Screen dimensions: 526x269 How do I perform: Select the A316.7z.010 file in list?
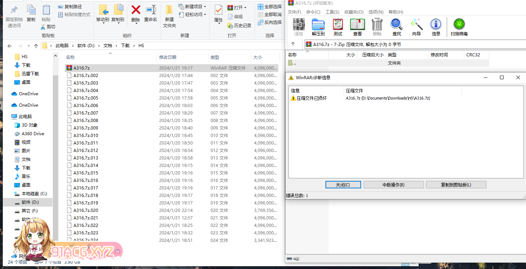[86, 136]
